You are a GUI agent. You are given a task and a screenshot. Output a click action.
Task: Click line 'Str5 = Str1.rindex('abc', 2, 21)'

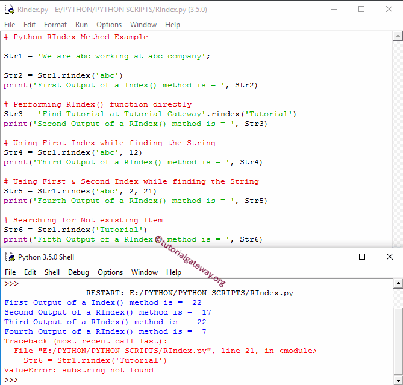click(x=80, y=191)
